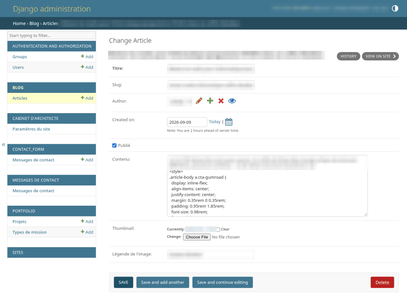Add a new Group
This screenshot has width=407, height=305.
[x=87, y=56]
